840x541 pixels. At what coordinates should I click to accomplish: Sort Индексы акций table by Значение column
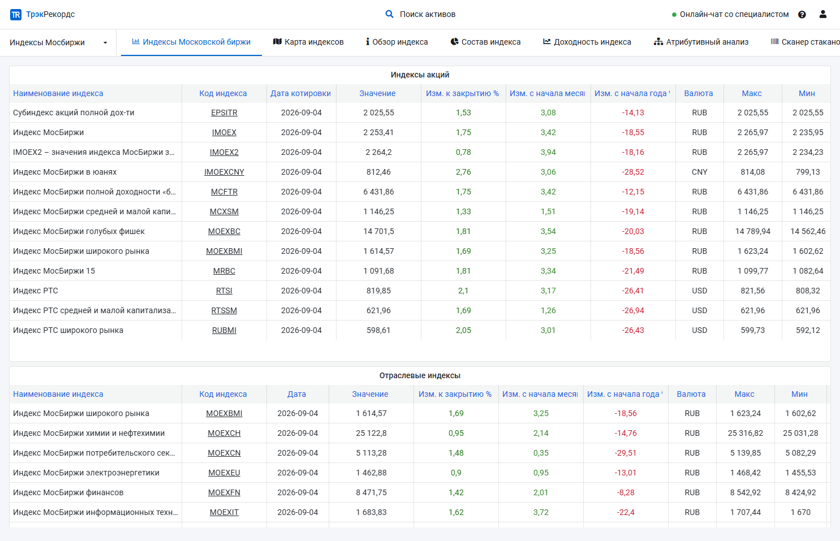[x=377, y=93]
